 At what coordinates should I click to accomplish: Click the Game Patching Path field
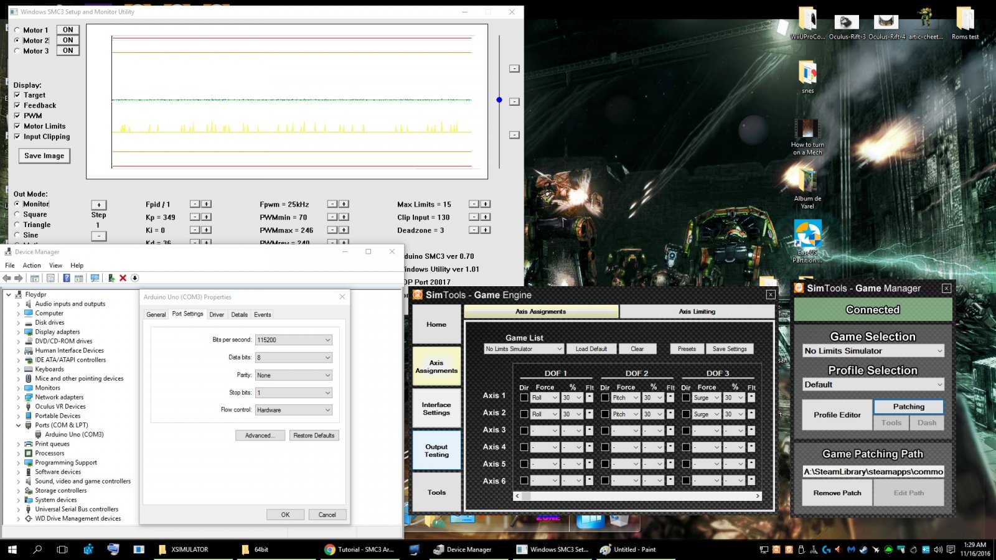click(x=873, y=472)
